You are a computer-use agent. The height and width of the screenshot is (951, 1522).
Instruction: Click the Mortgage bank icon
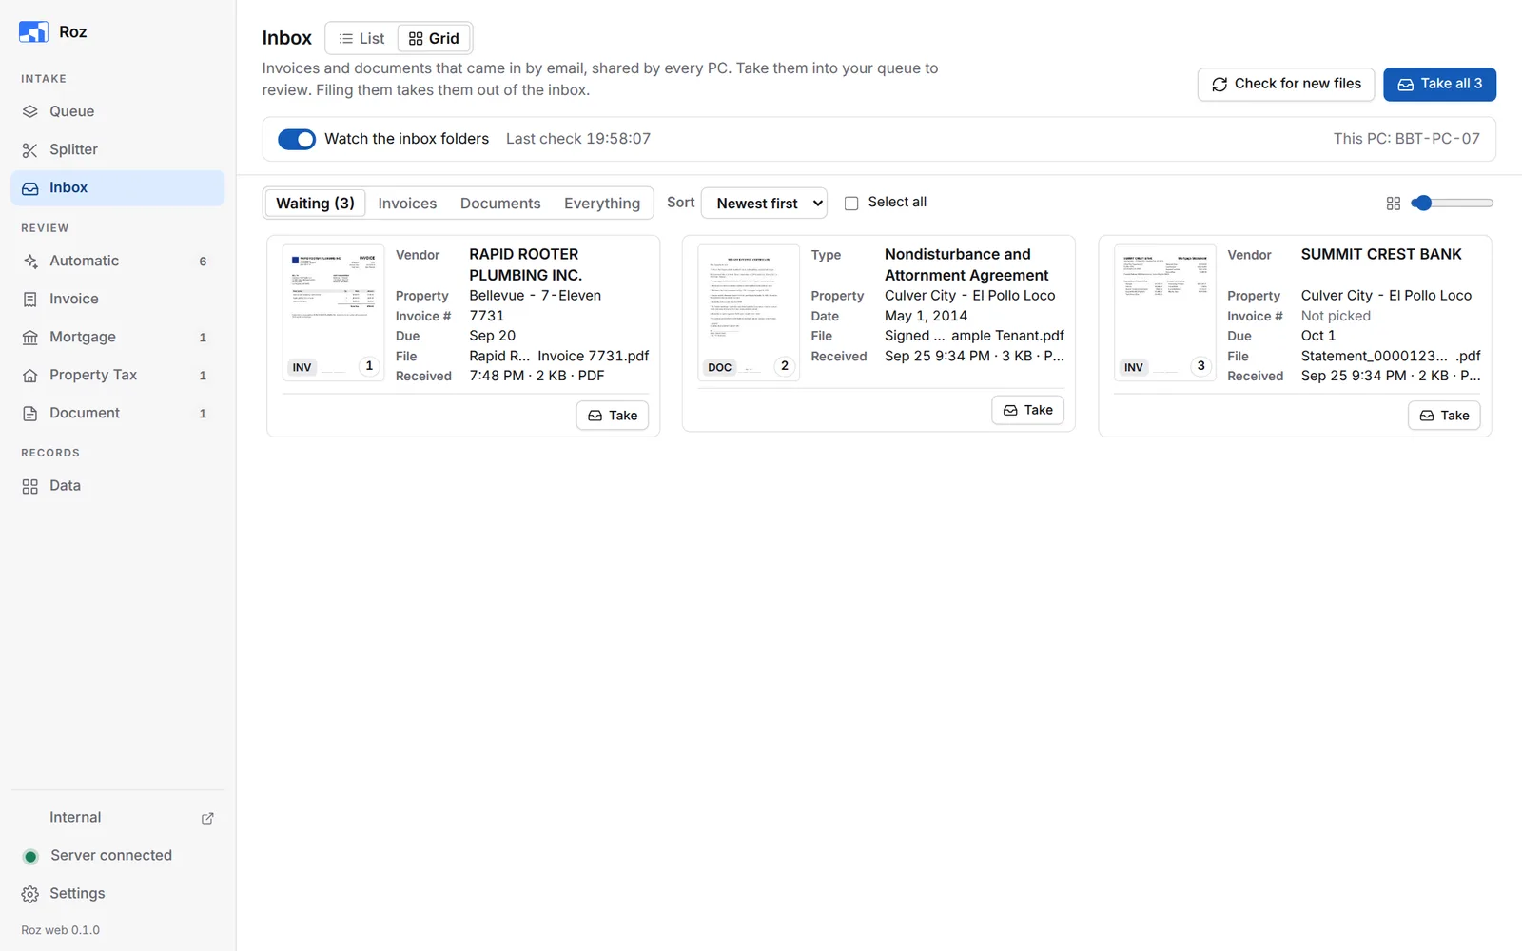pyautogui.click(x=30, y=337)
